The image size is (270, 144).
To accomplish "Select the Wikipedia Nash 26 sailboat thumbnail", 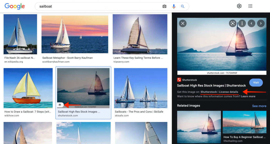I will (x=20, y=34).
